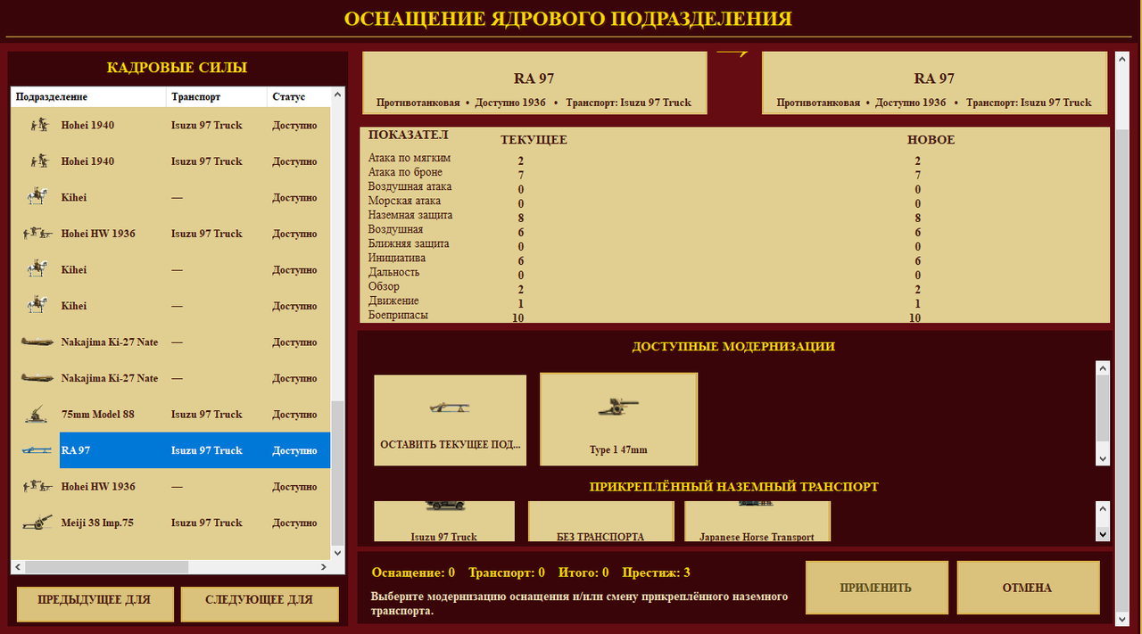Apply changes with ПРИМЕНИТЬ button
This screenshot has height=634, width=1142.
click(876, 588)
